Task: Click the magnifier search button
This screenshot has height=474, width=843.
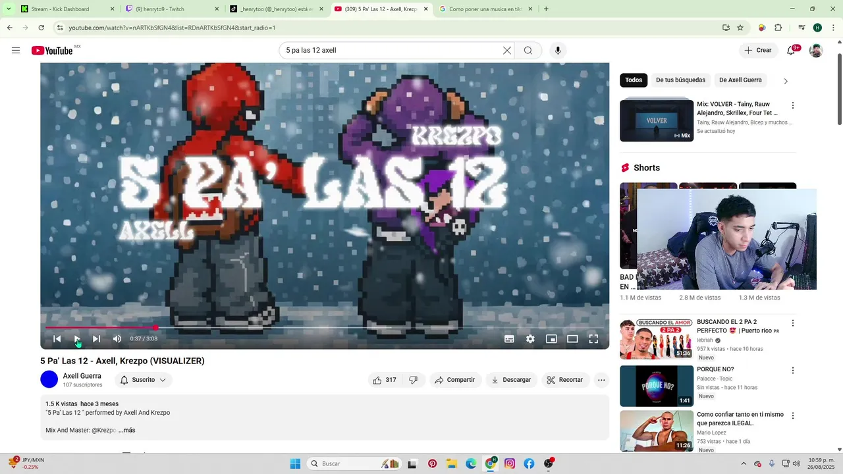Action: click(528, 51)
